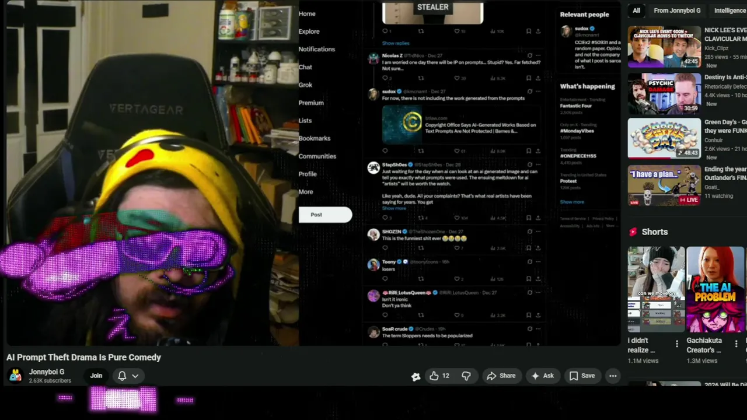The image size is (747, 420).
Task: Open the NICK LEE'S EVENT video thumbnail
Action: click(x=664, y=46)
